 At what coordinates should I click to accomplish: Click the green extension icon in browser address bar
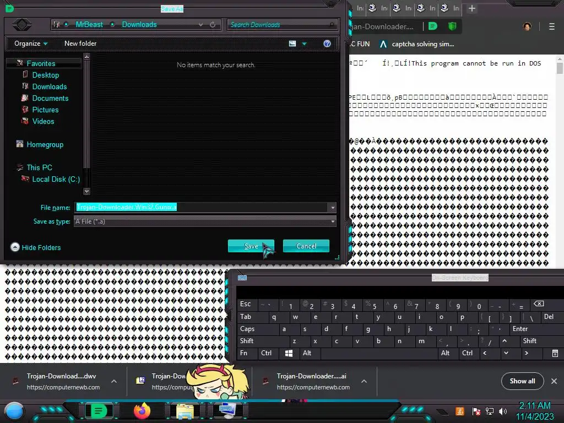433,26
